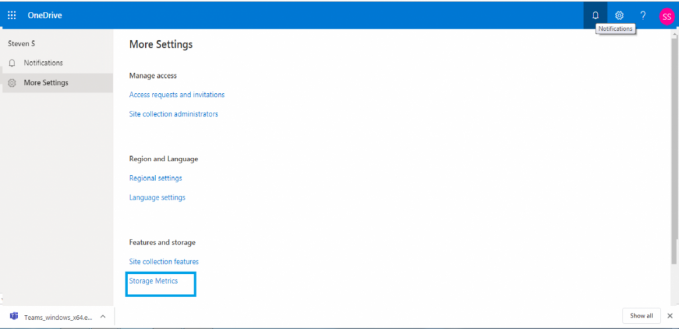Open Storage Metrics link
Screen dimensions: 679x329
pos(153,281)
